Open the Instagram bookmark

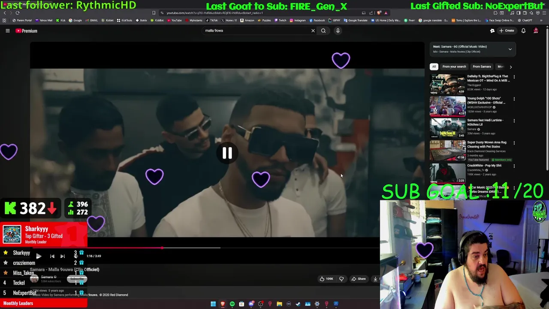coord(298,20)
